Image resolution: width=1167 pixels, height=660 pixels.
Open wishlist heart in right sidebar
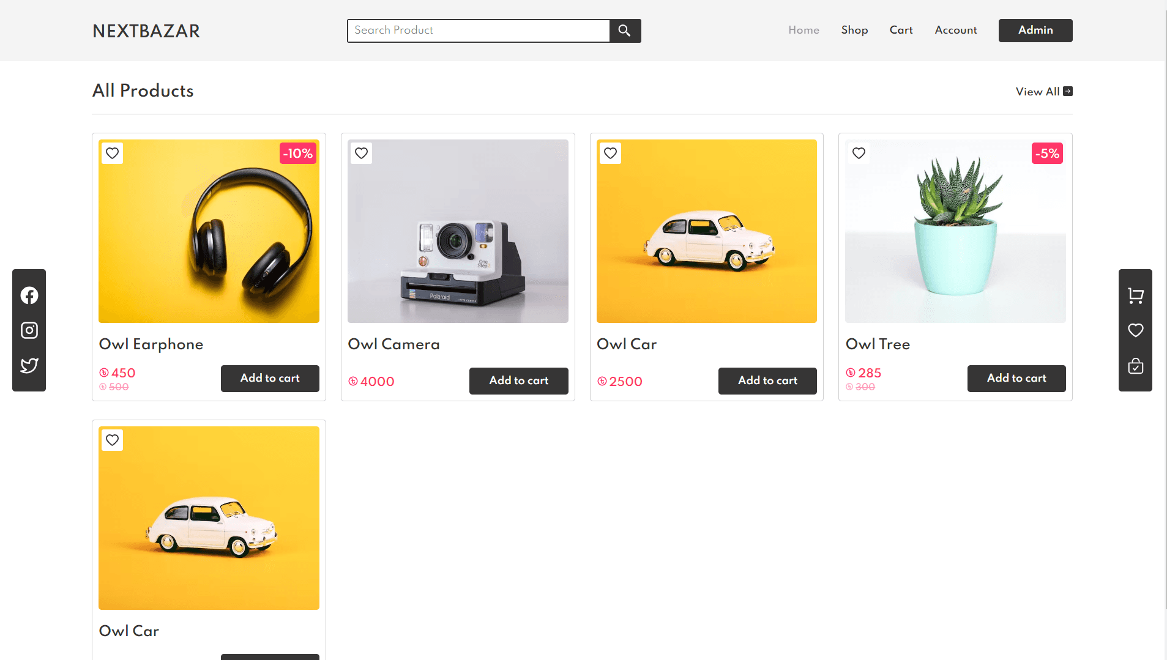coord(1135,330)
